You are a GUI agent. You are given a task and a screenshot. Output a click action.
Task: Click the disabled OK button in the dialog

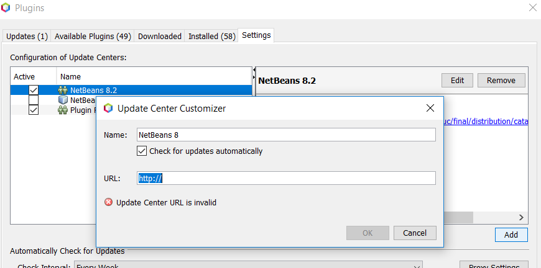click(x=368, y=233)
